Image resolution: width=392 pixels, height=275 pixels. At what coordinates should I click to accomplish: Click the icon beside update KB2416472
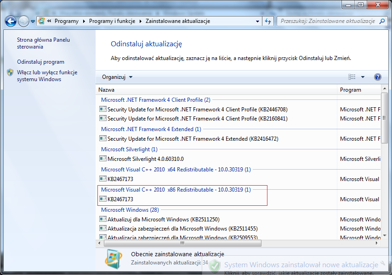103,138
